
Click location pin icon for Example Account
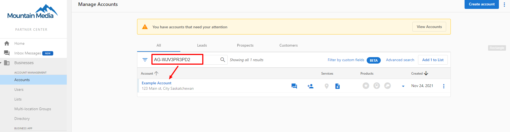[x=327, y=86]
